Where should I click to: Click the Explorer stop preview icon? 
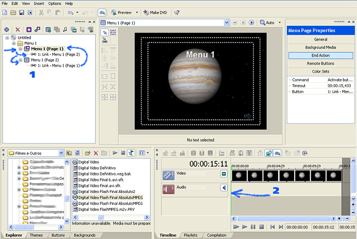coord(123,153)
